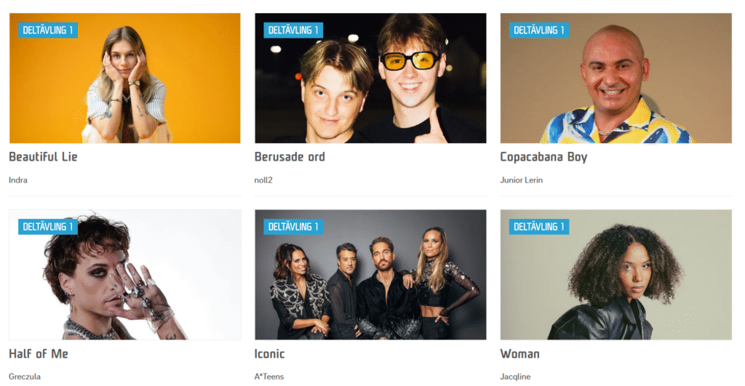
Task: Select the artist name noll2
Action: [x=263, y=180]
